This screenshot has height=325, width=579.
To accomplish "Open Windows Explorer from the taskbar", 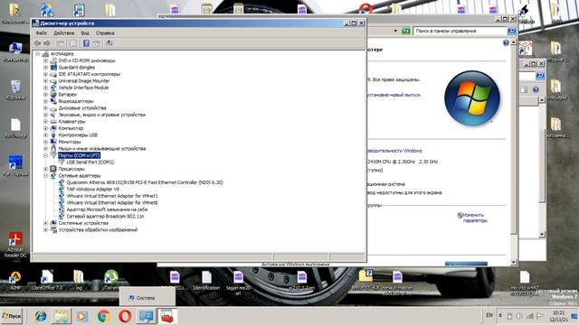I will (62, 316).
